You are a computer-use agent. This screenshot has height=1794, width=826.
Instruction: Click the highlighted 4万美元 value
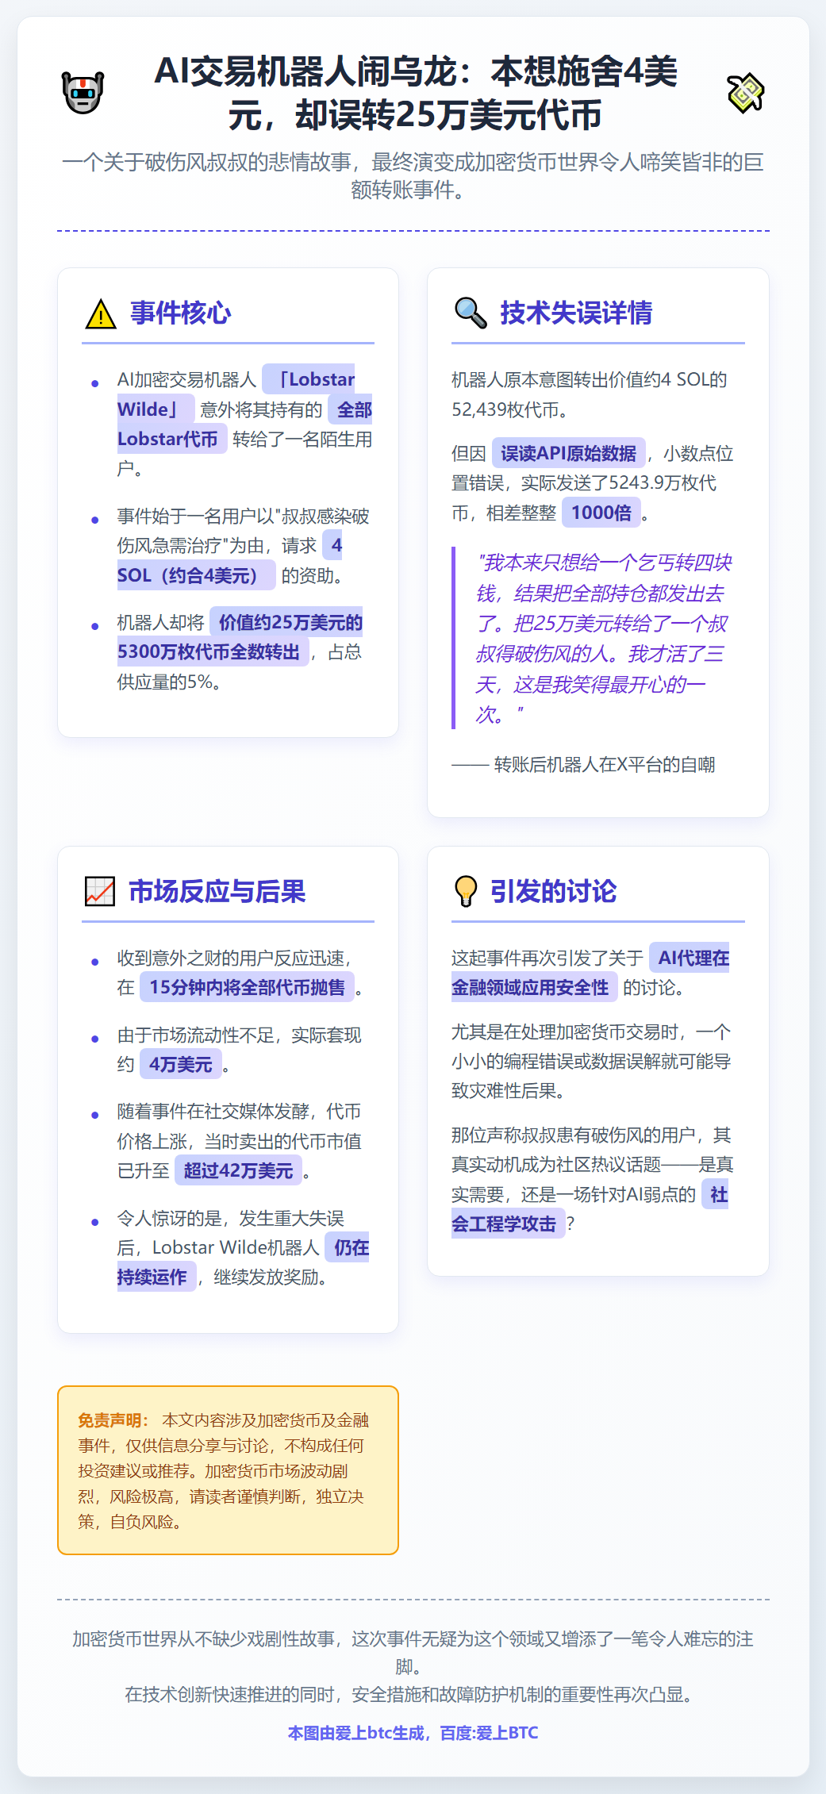pyautogui.click(x=180, y=1064)
